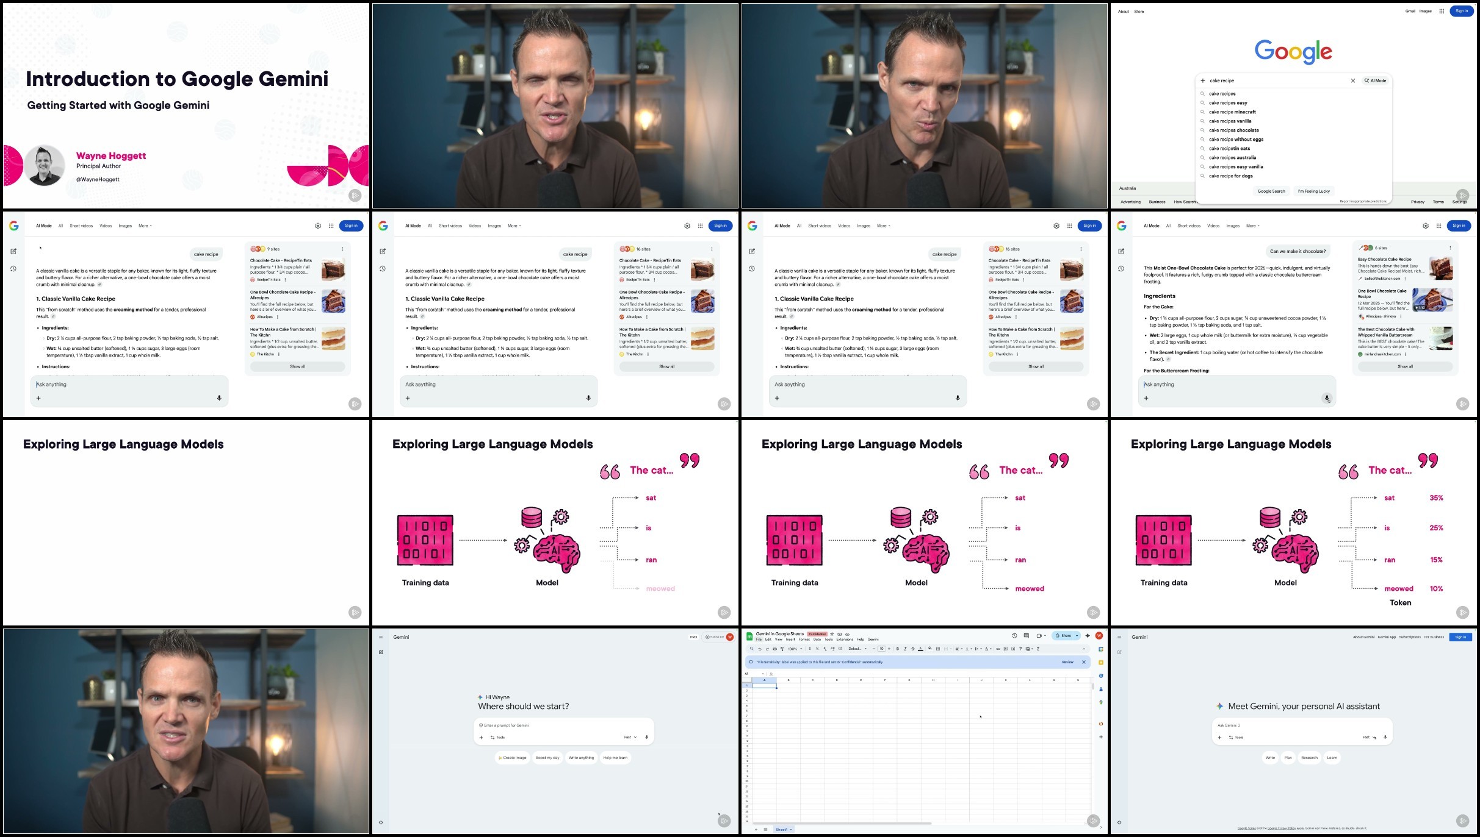Open Gemini spark icon beside Sheets Share button
Image resolution: width=1480 pixels, height=837 pixels.
[1088, 636]
